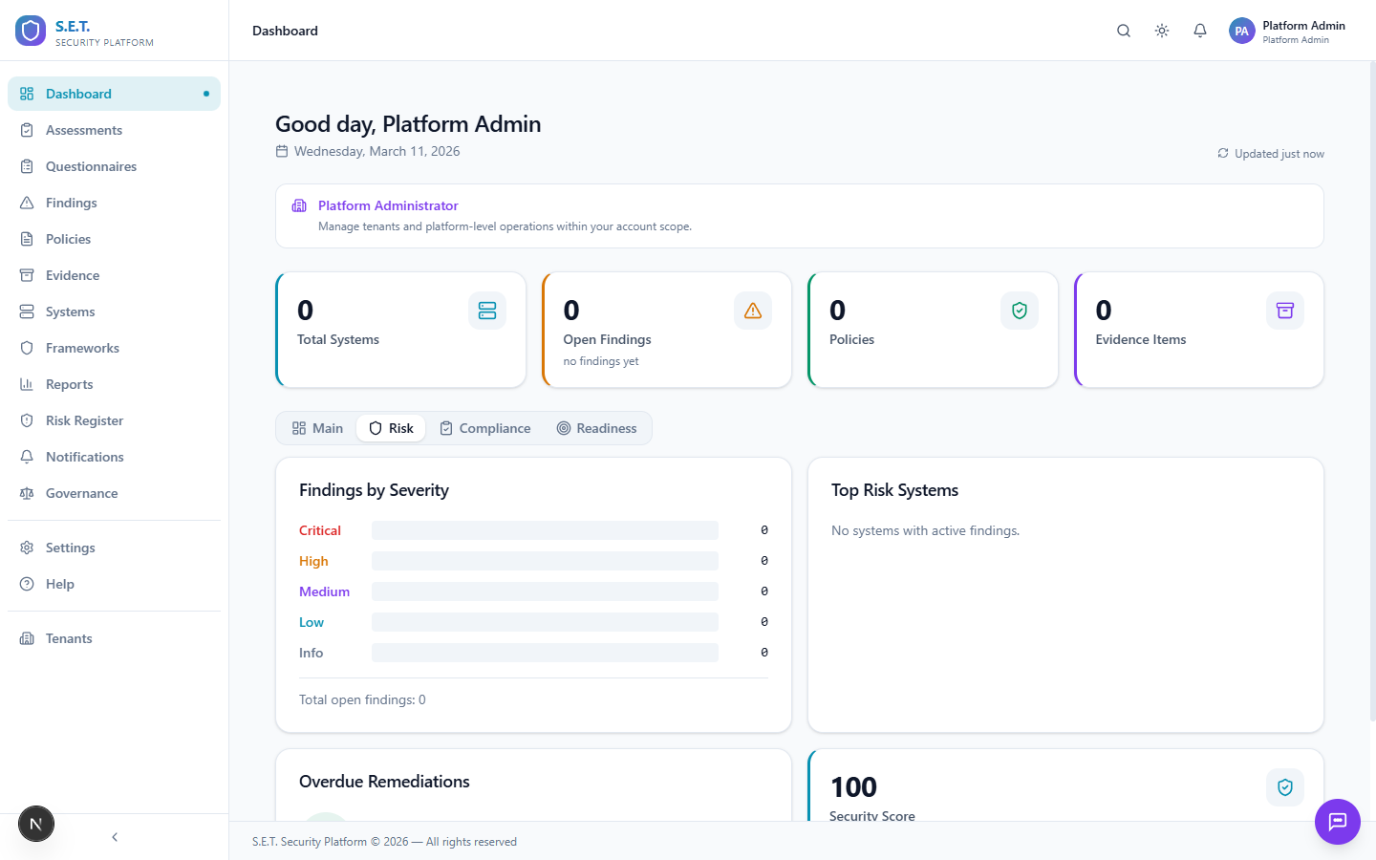Click the Reports chart sidebar icon
Screen dimensions: 1376x860
coord(27,384)
